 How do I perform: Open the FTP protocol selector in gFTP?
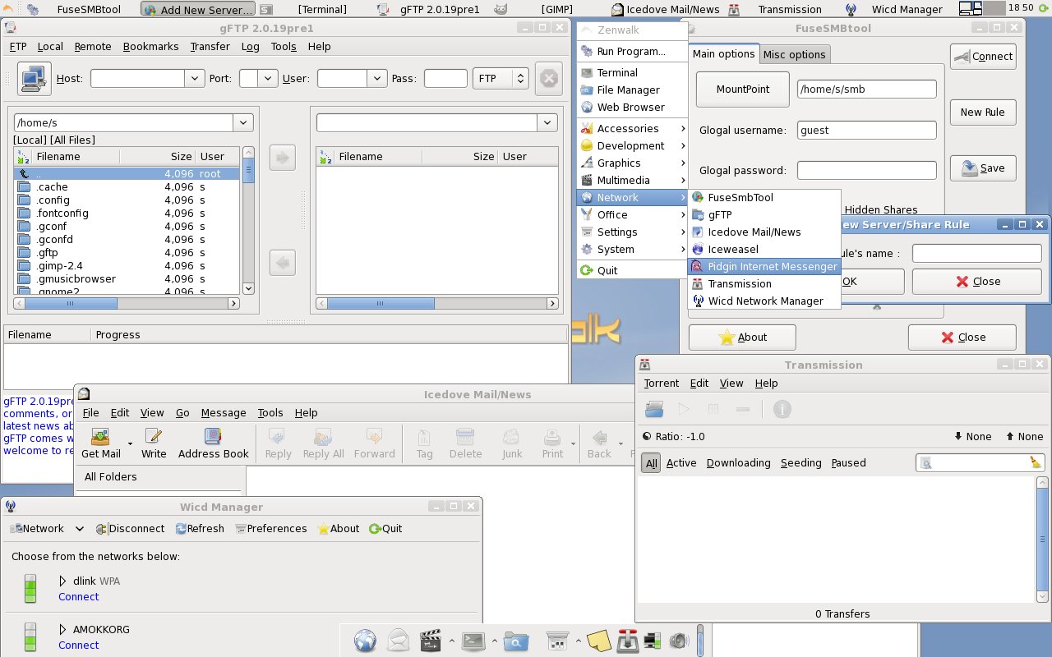[x=501, y=79]
